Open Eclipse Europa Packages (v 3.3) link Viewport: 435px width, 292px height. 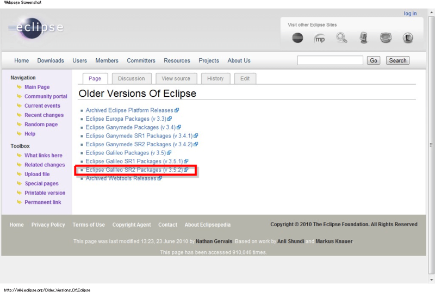[x=126, y=119]
